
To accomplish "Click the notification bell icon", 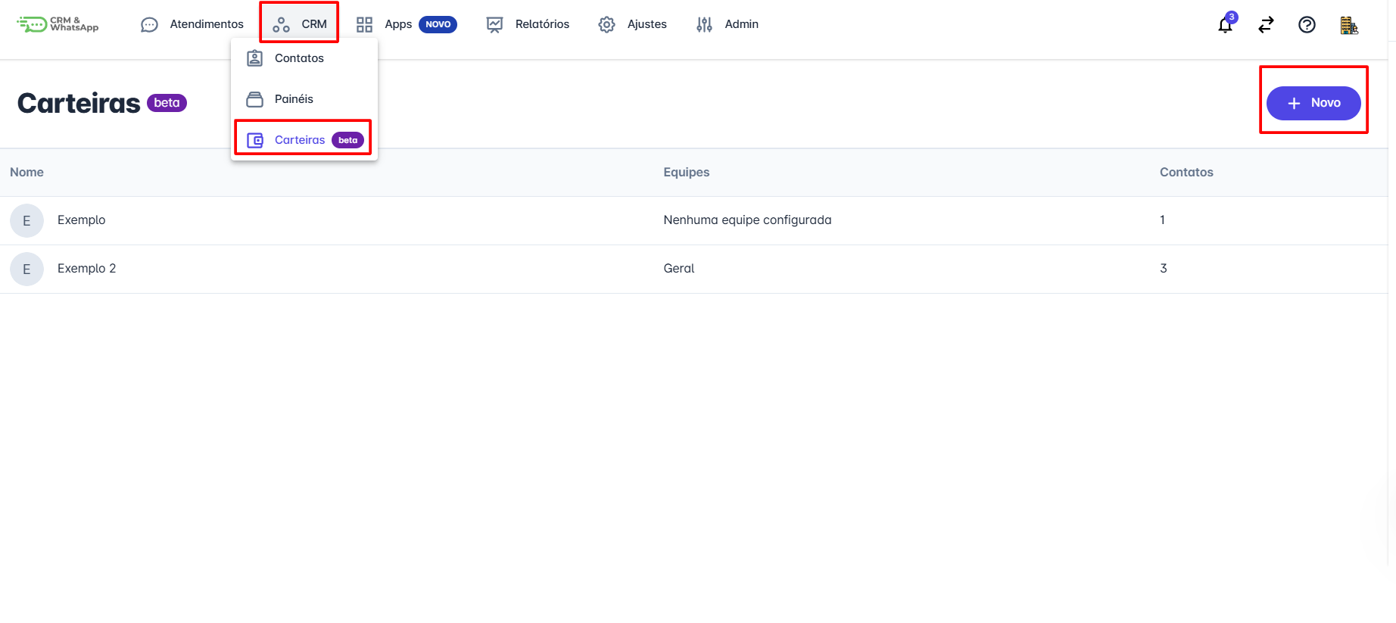I will pos(1225,25).
